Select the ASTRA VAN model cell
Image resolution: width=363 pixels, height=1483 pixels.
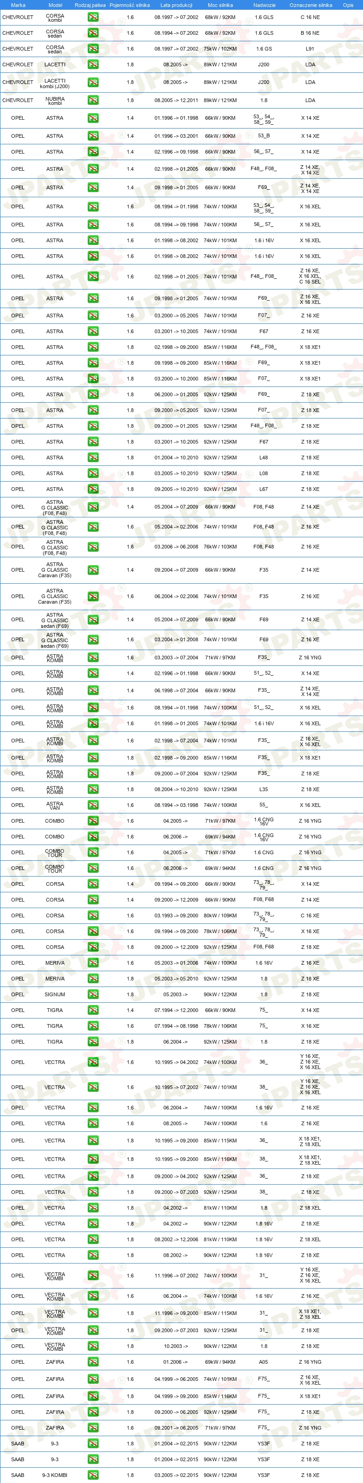[x=55, y=806]
